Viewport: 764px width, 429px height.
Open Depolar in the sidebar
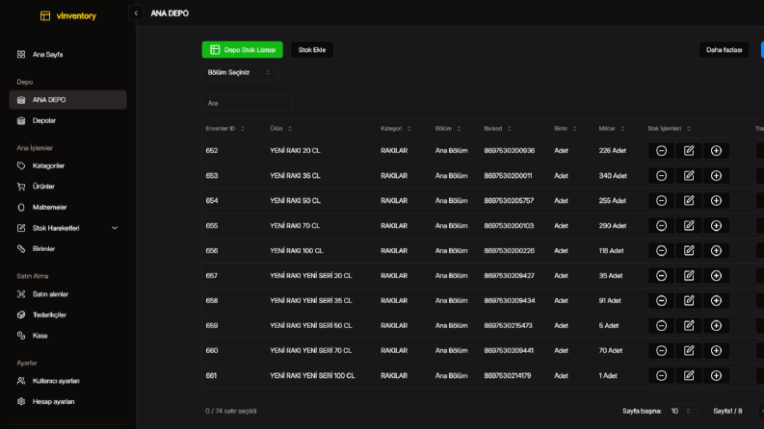tap(67, 120)
